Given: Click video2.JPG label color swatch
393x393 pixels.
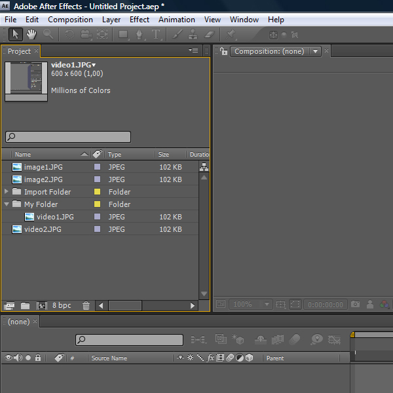Looking at the screenshot, I should (x=97, y=229).
